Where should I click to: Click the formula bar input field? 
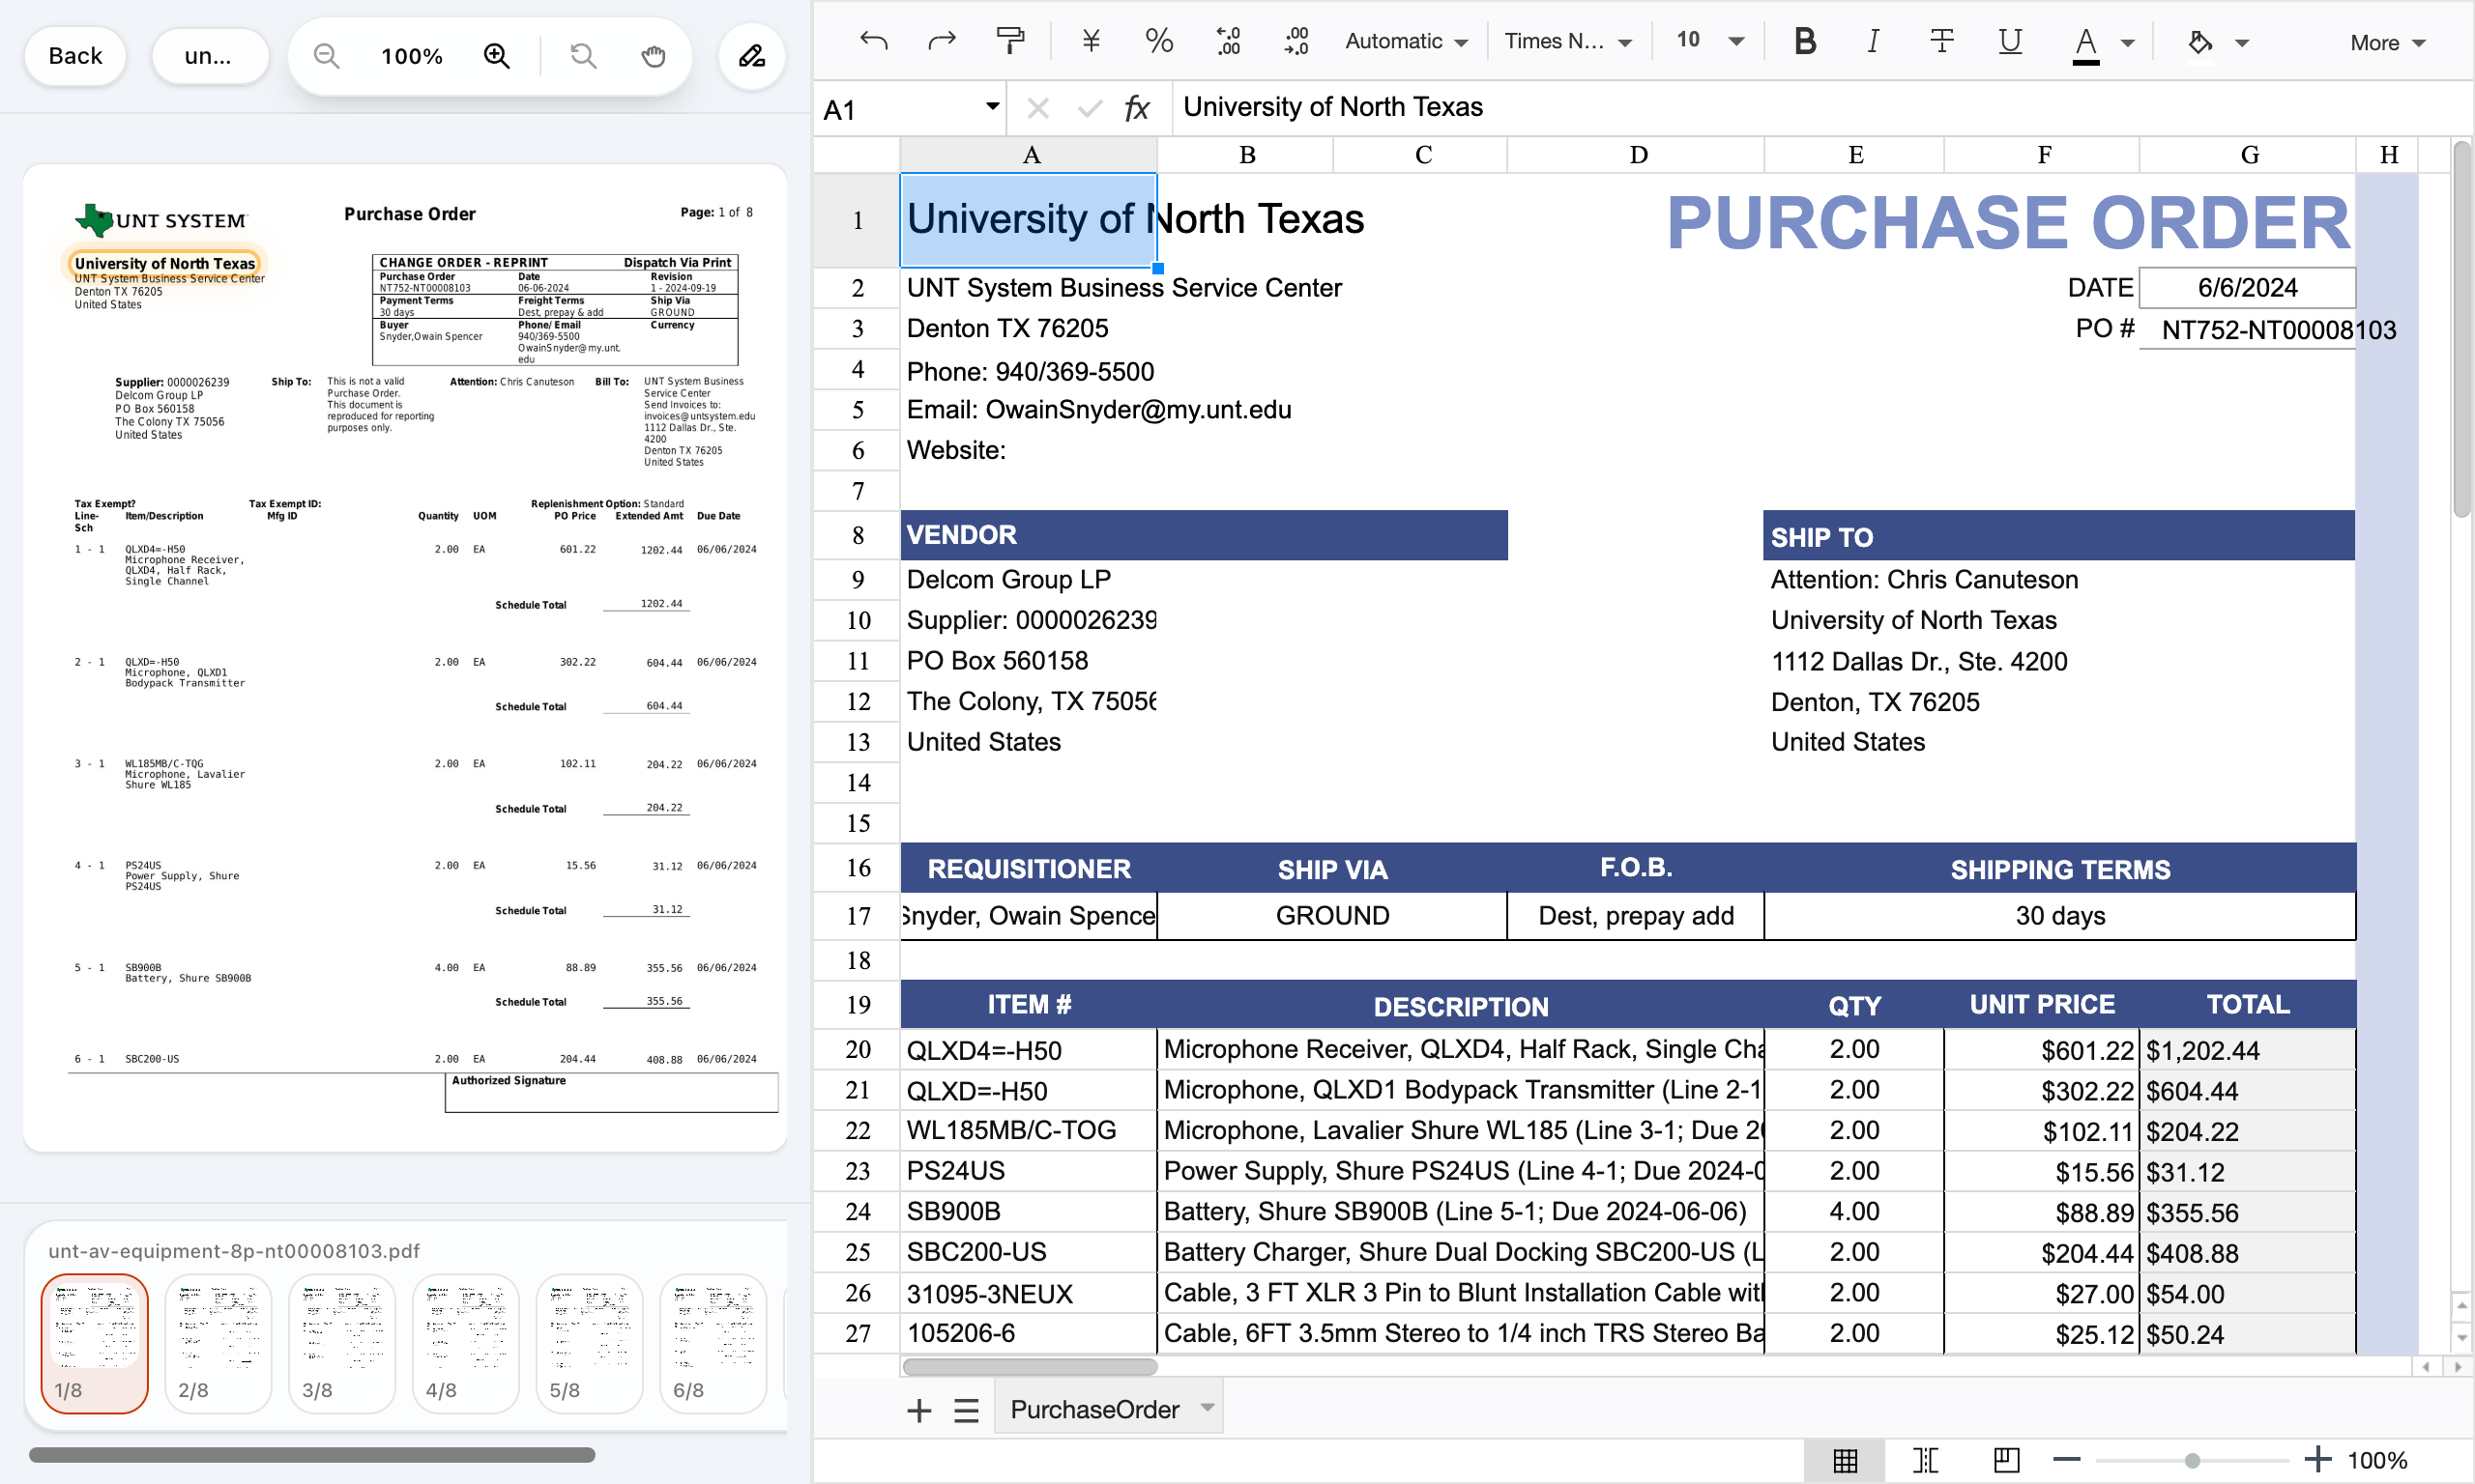click(1820, 107)
